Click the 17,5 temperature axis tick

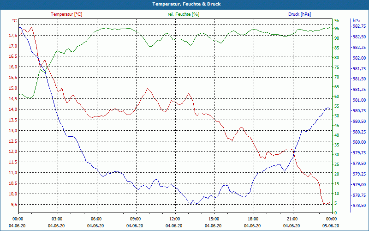coord(13,36)
